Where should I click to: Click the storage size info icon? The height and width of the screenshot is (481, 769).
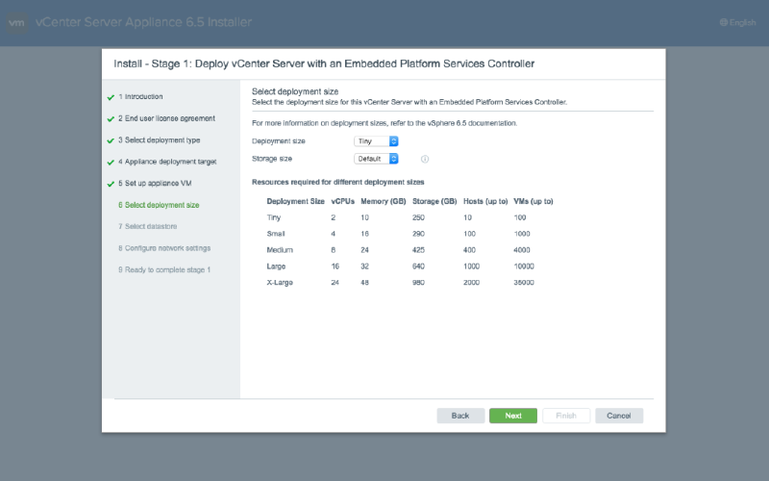pyautogui.click(x=424, y=159)
